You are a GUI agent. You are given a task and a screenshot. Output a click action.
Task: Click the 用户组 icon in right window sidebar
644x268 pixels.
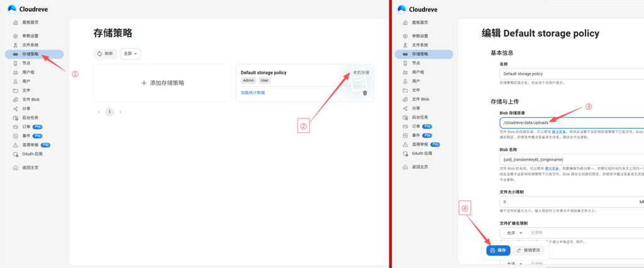[x=406, y=72]
